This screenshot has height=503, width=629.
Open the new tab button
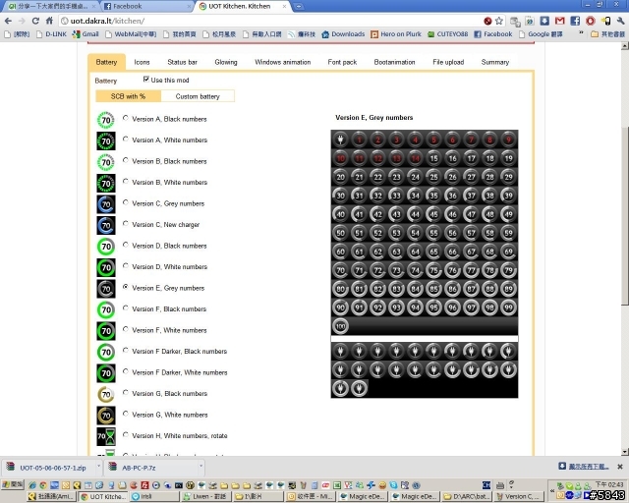pos(299,7)
